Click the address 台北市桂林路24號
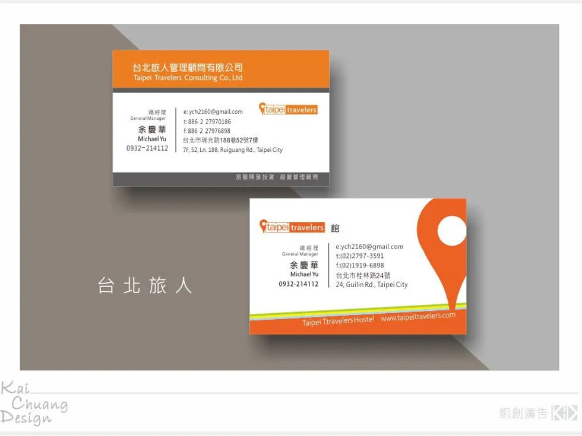Screen dimensions: 582x436 pos(363,275)
